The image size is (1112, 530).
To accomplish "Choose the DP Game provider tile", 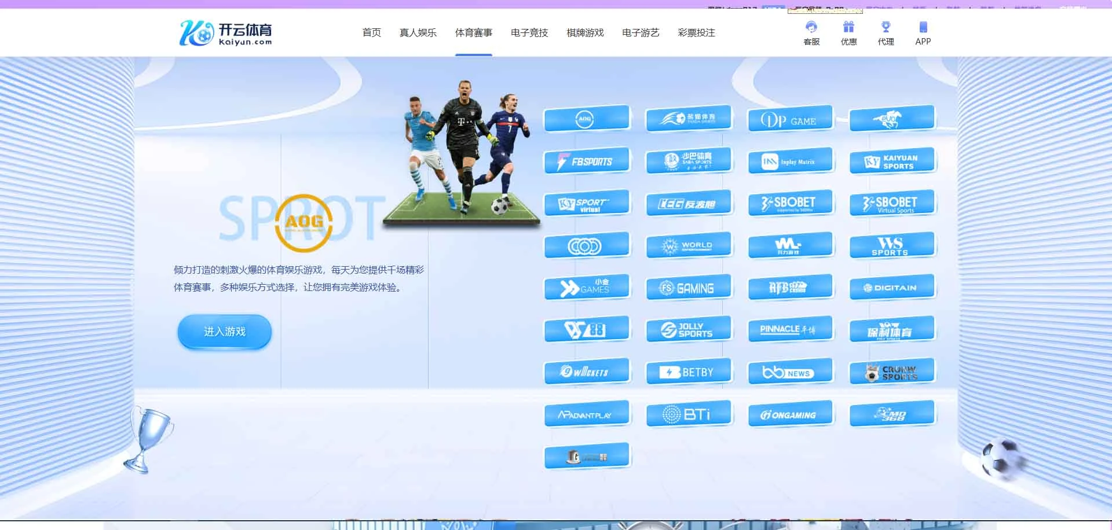I will (789, 120).
